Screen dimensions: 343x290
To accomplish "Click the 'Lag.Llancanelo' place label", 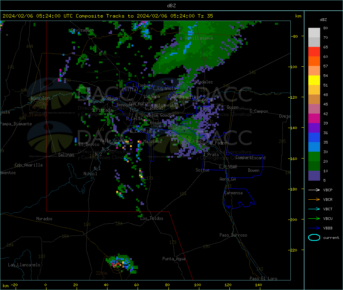I will (x=24, y=265).
